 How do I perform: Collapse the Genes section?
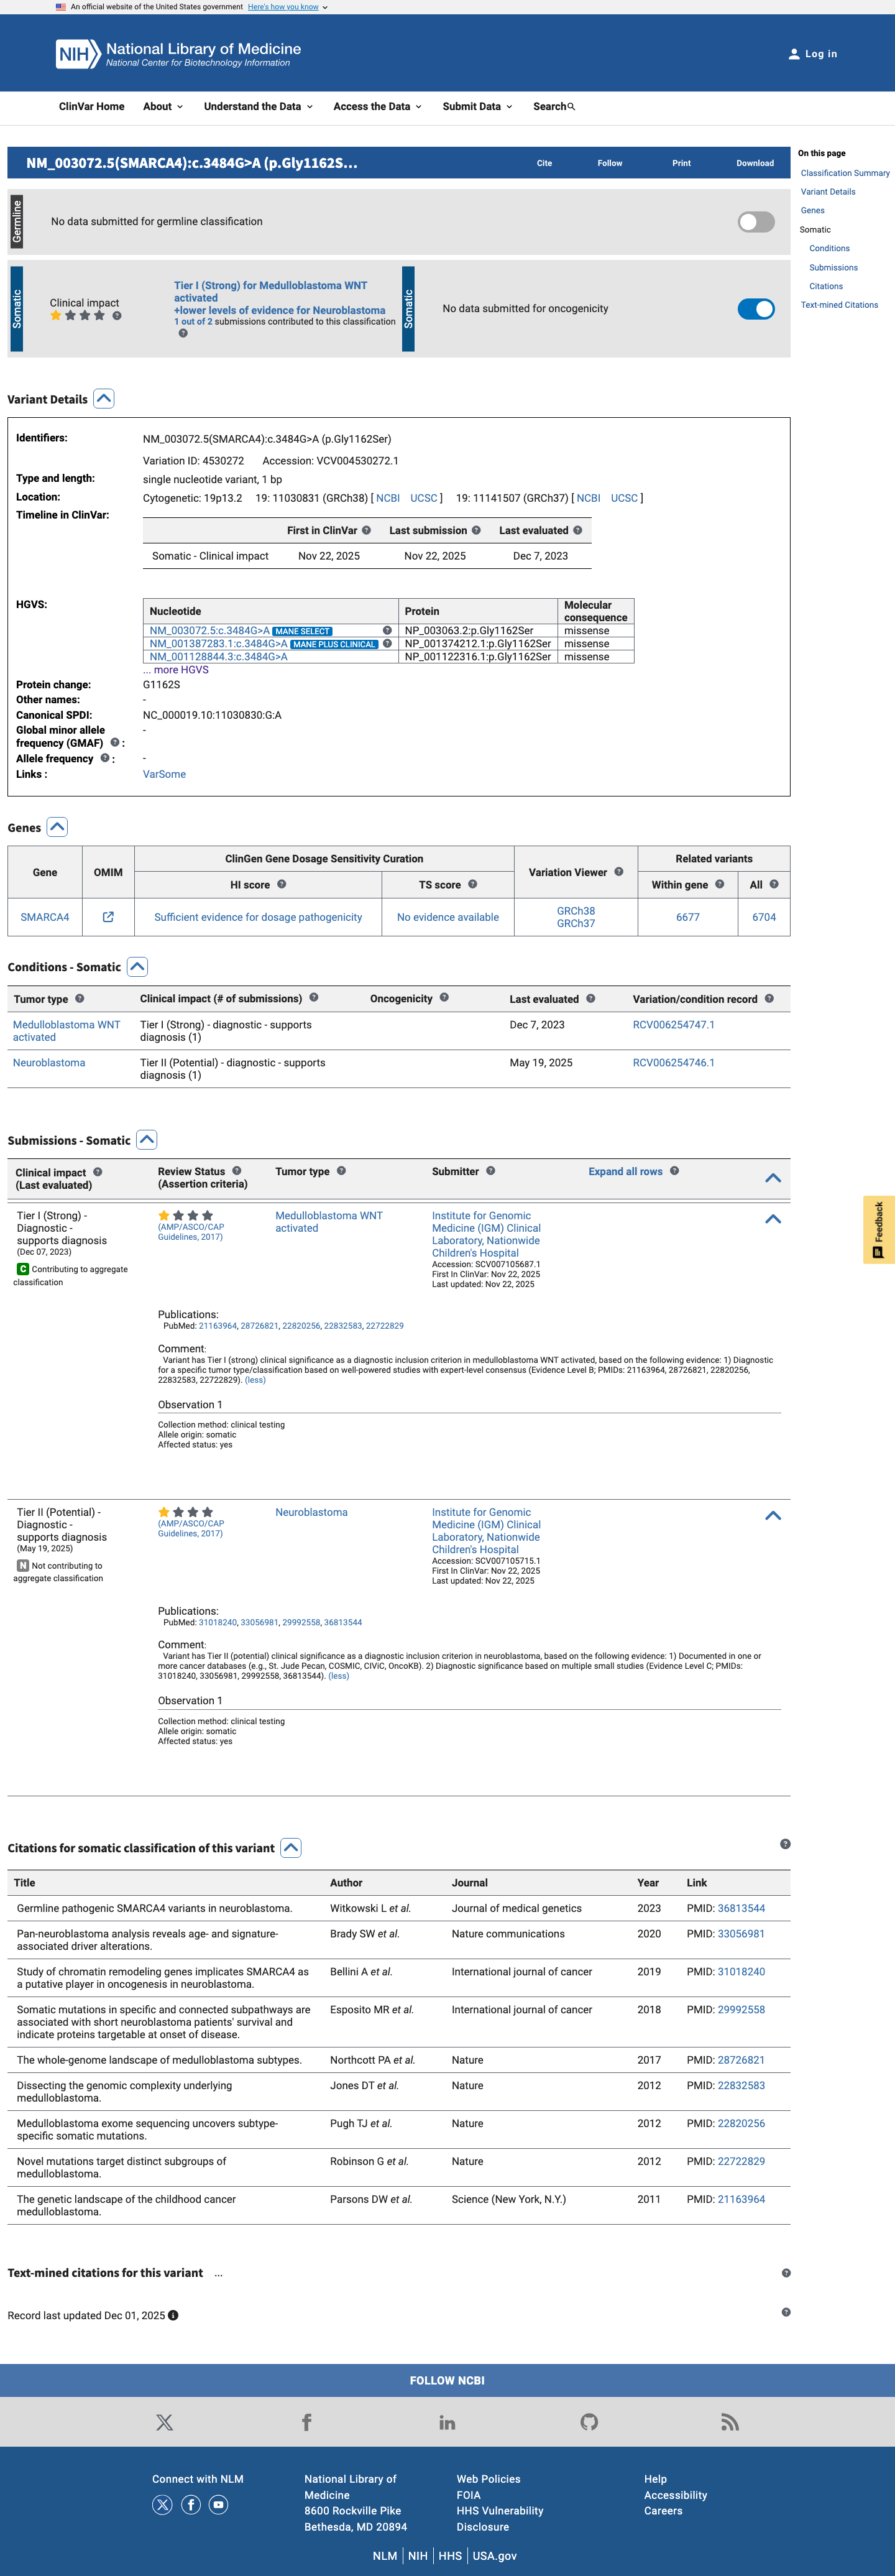(57, 827)
